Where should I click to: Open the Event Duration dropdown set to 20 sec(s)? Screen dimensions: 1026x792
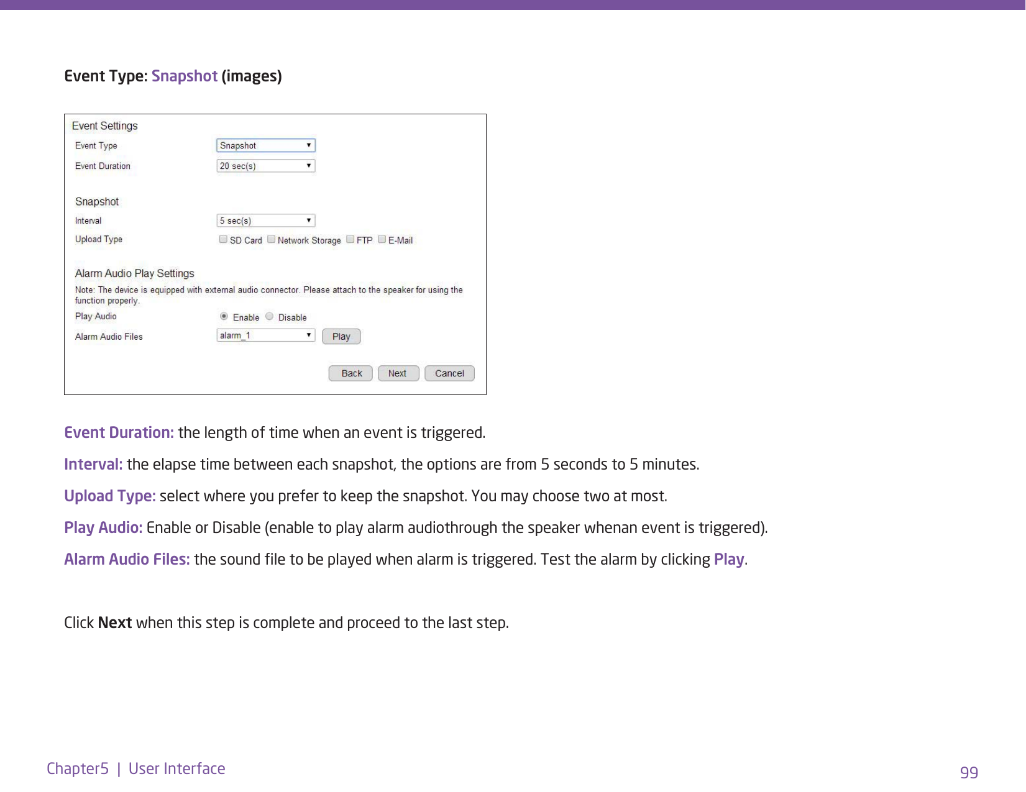pos(266,166)
